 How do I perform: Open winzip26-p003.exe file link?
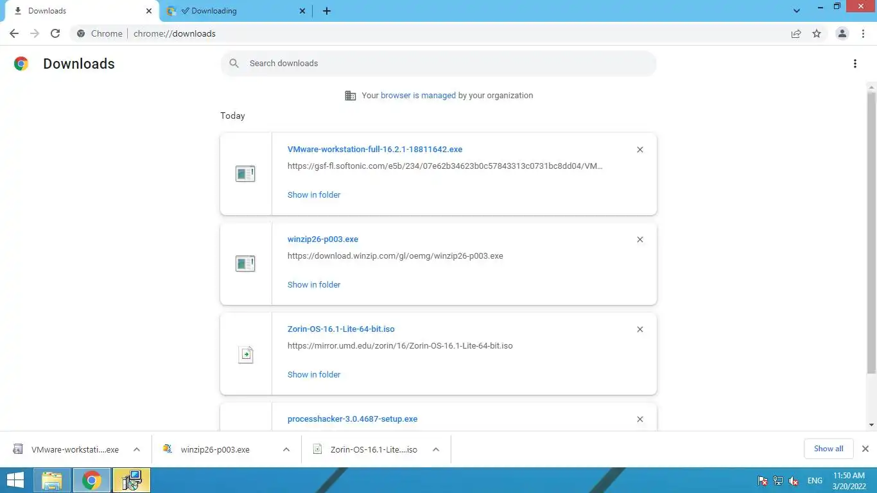tap(323, 239)
